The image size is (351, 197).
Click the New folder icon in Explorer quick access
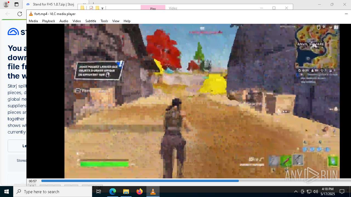(97, 8)
